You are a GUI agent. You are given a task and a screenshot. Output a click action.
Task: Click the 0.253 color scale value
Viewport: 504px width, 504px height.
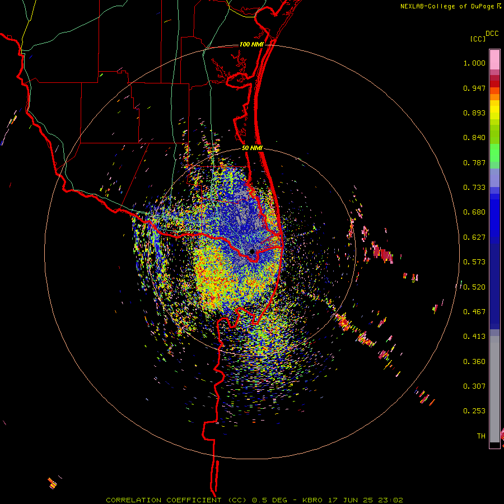pyautogui.click(x=474, y=411)
